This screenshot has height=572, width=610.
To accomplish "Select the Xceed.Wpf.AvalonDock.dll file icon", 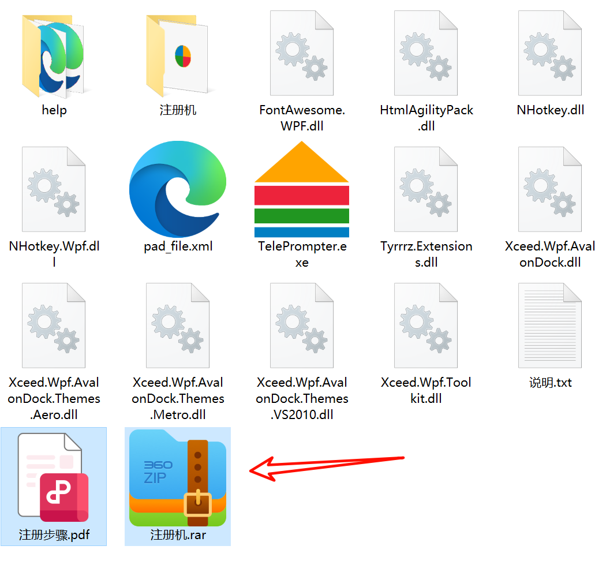I will coord(550,189).
